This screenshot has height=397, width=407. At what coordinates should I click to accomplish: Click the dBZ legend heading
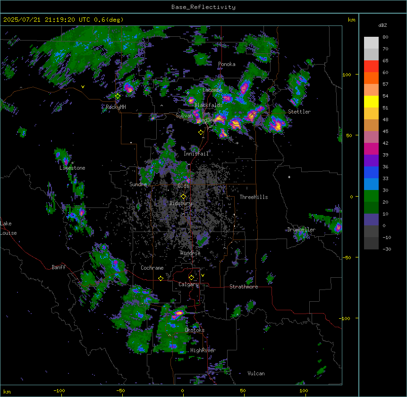coord(382,25)
